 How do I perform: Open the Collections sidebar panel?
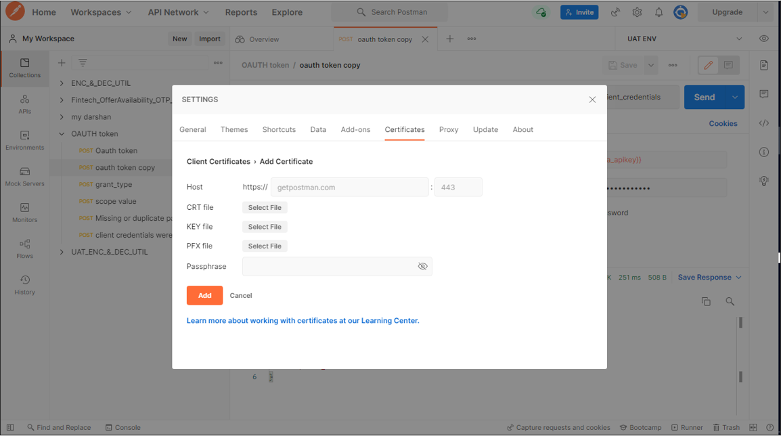[x=24, y=68]
